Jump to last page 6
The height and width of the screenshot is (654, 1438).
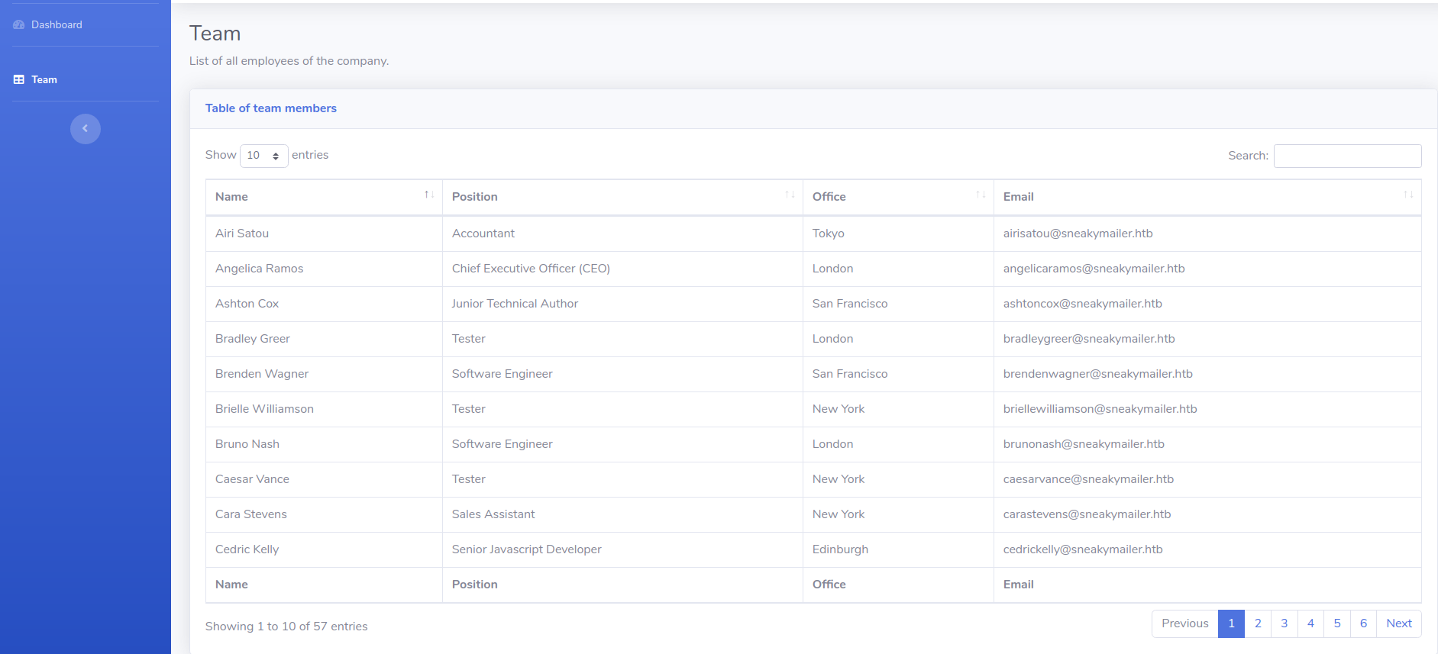[1363, 623]
